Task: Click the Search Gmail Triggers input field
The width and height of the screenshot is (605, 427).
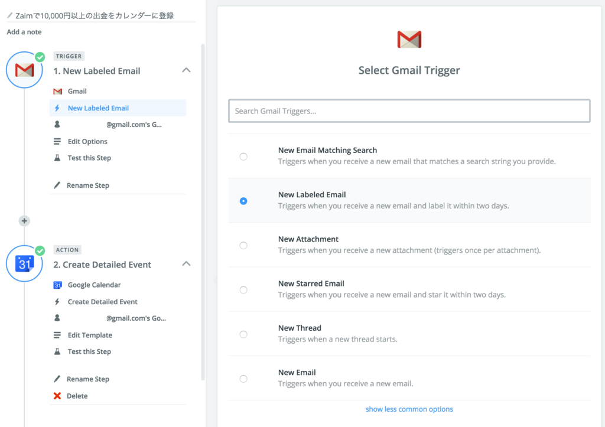Action: [409, 111]
